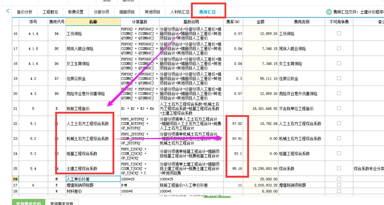Click rate cell 95.18
This screenshot has width=384, height=205.
point(233,168)
